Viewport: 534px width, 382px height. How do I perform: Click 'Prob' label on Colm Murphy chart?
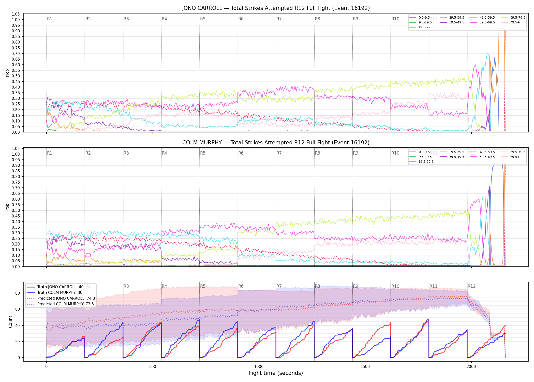[x=7, y=207]
